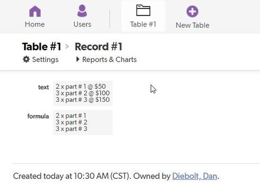Screen dimensions: 260x192
Task: Click the New Table plus icon
Action: point(192,12)
